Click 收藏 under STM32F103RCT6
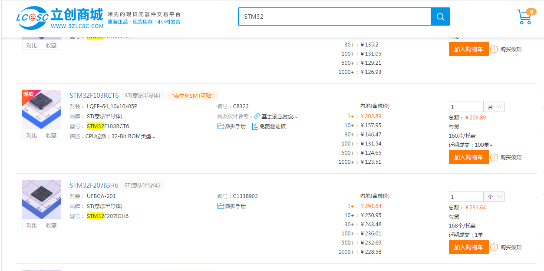 pyautogui.click(x=51, y=135)
